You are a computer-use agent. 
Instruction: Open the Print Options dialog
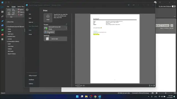[49, 32]
